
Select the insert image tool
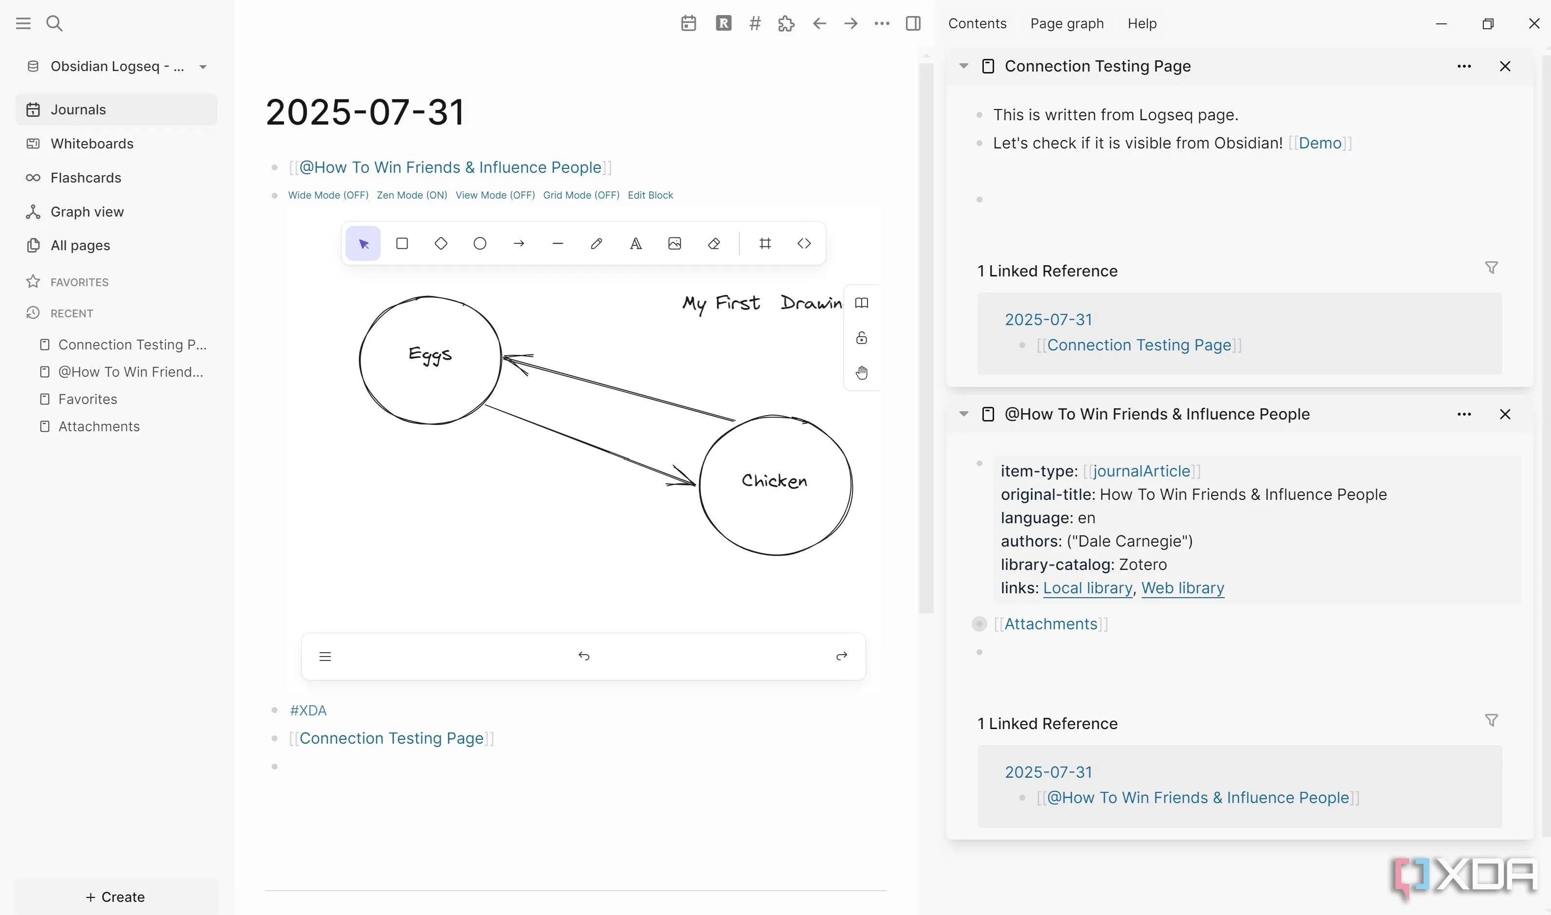pos(675,243)
